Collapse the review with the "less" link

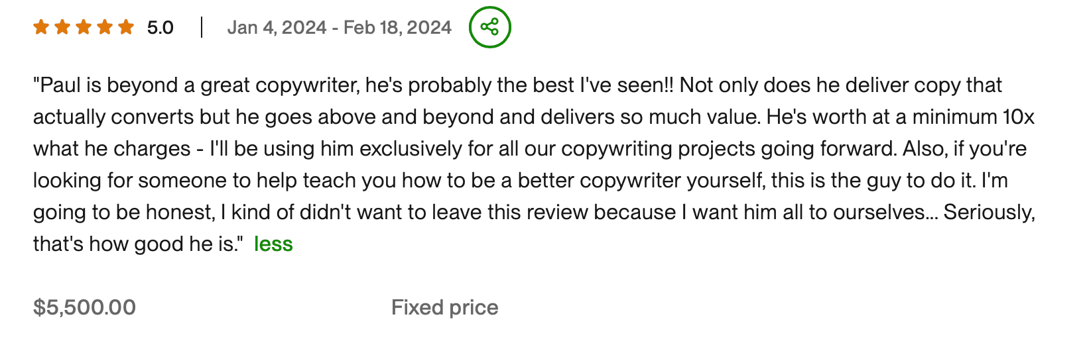click(273, 244)
